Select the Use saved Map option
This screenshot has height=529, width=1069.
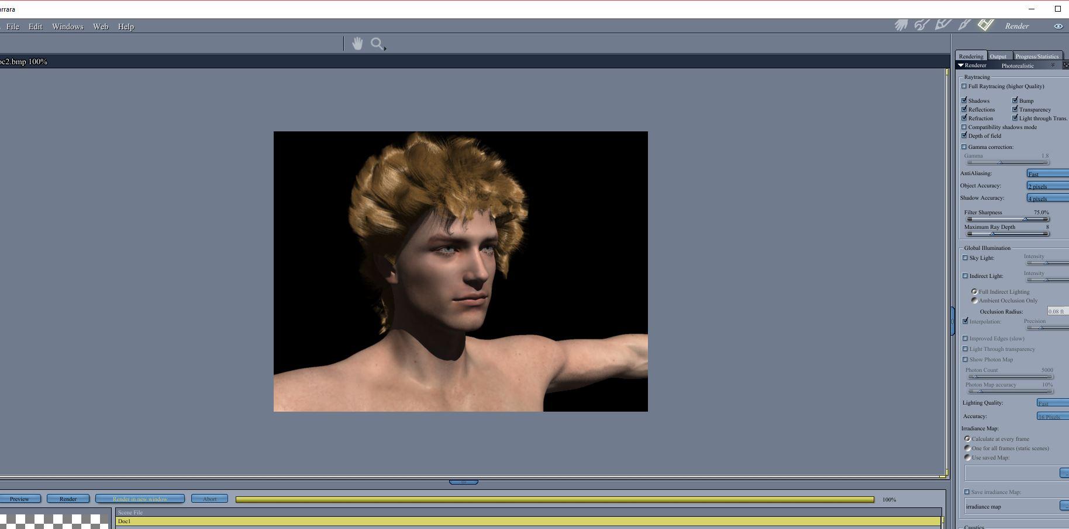coord(967,457)
